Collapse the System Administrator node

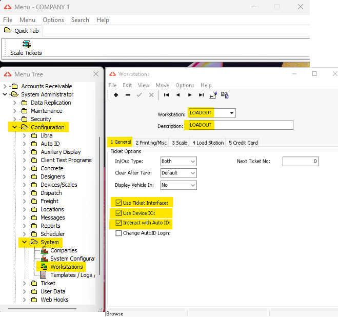(x=5, y=94)
